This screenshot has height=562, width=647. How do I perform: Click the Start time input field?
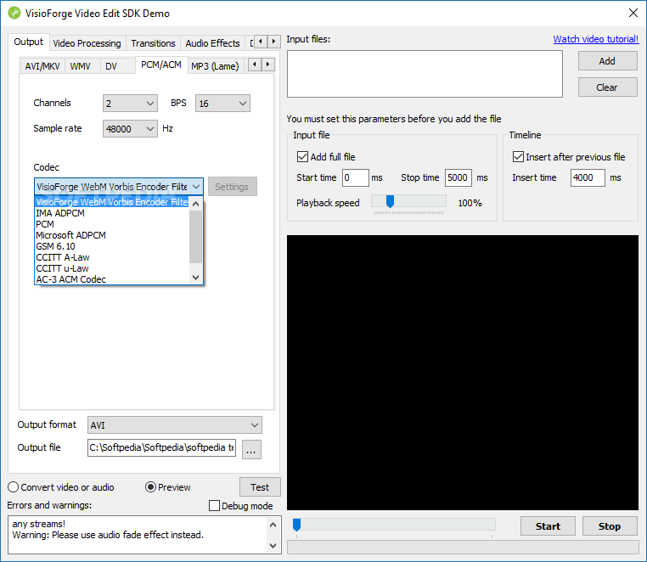(356, 177)
